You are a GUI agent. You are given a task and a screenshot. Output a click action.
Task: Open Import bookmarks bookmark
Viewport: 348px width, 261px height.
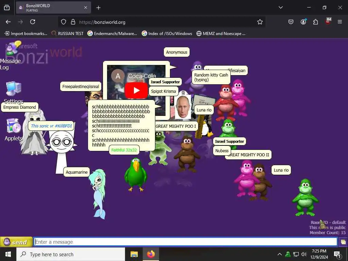coord(26,34)
